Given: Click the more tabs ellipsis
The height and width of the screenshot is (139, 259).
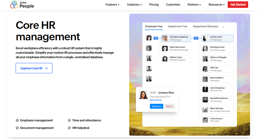Looking at the screenshot, I should [x=223, y=27].
